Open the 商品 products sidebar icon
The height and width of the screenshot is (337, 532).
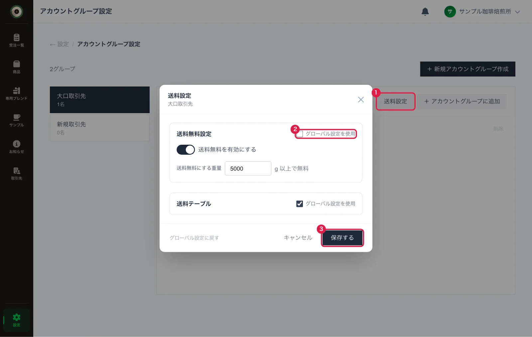tap(16, 67)
